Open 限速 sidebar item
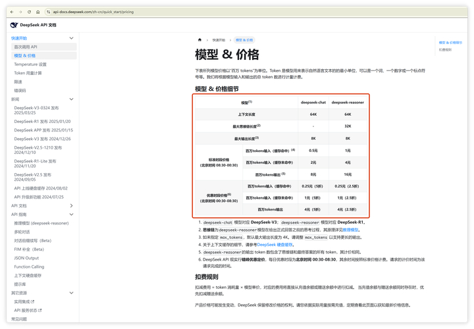The width and height of the screenshot is (474, 329). click(18, 82)
